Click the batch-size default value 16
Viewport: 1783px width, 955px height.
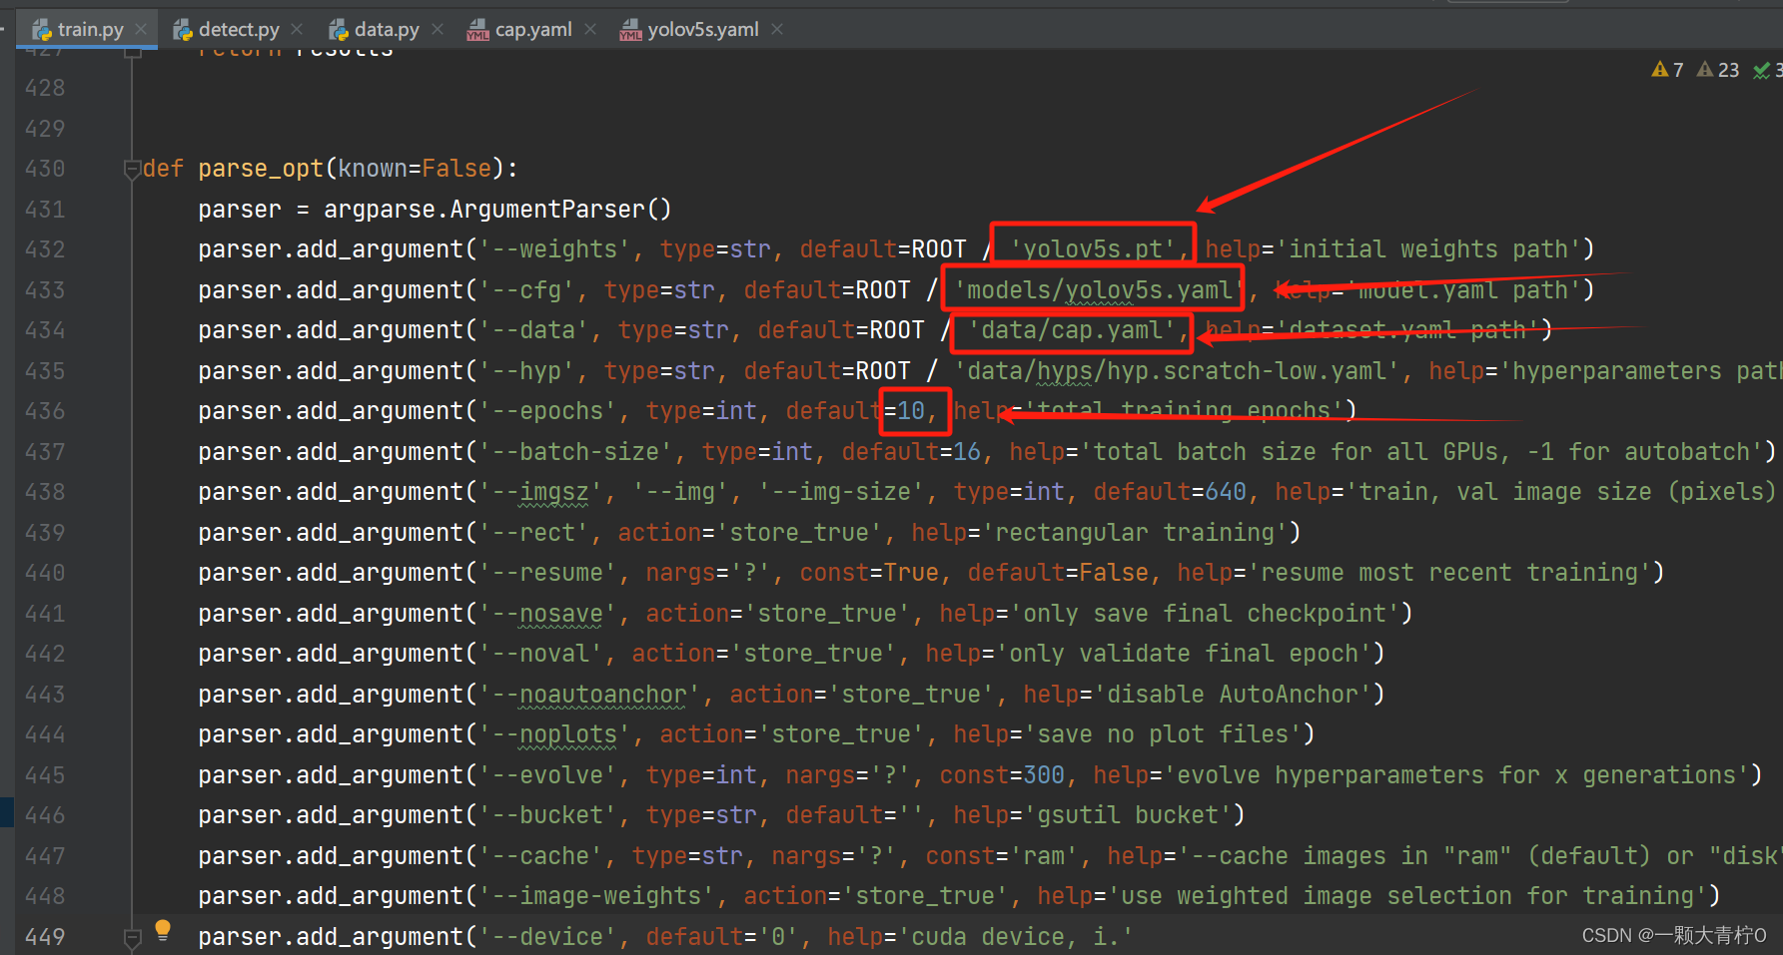966,452
